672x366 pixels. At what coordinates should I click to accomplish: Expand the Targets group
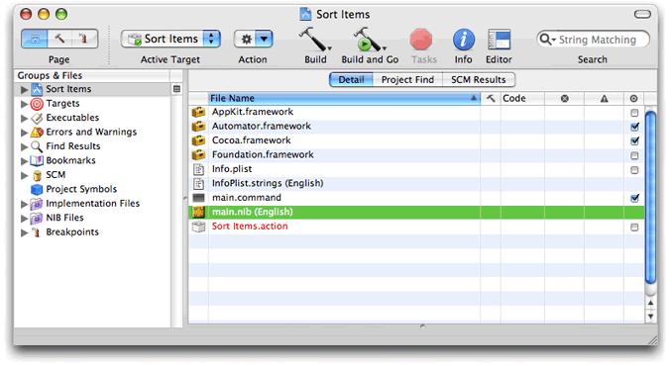(x=25, y=104)
